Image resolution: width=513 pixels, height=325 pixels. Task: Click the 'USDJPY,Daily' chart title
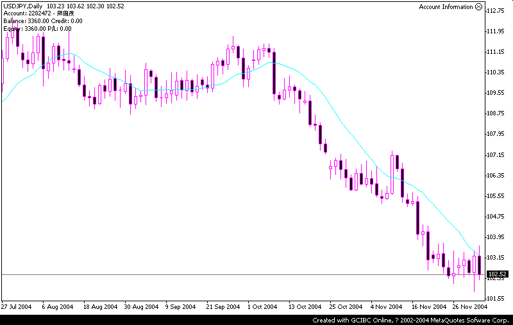(23, 6)
